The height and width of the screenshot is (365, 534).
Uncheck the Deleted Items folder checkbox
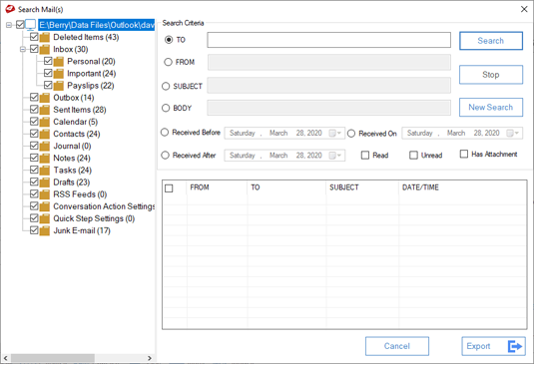(x=34, y=37)
